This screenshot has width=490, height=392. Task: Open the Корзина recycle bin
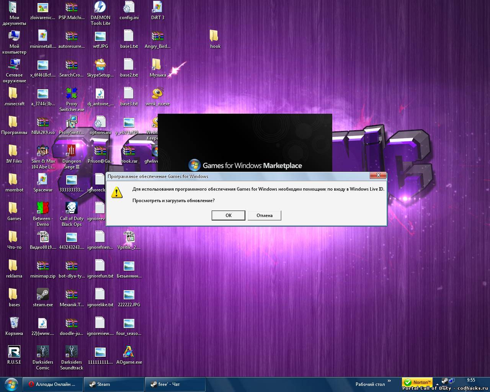point(14,323)
